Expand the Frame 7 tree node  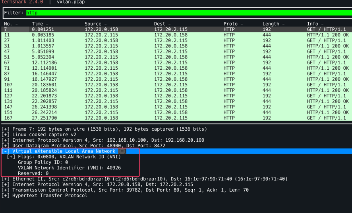pyautogui.click(x=6, y=129)
